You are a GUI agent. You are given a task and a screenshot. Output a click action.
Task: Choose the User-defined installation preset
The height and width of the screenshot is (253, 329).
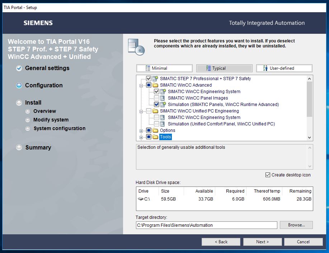(284, 68)
